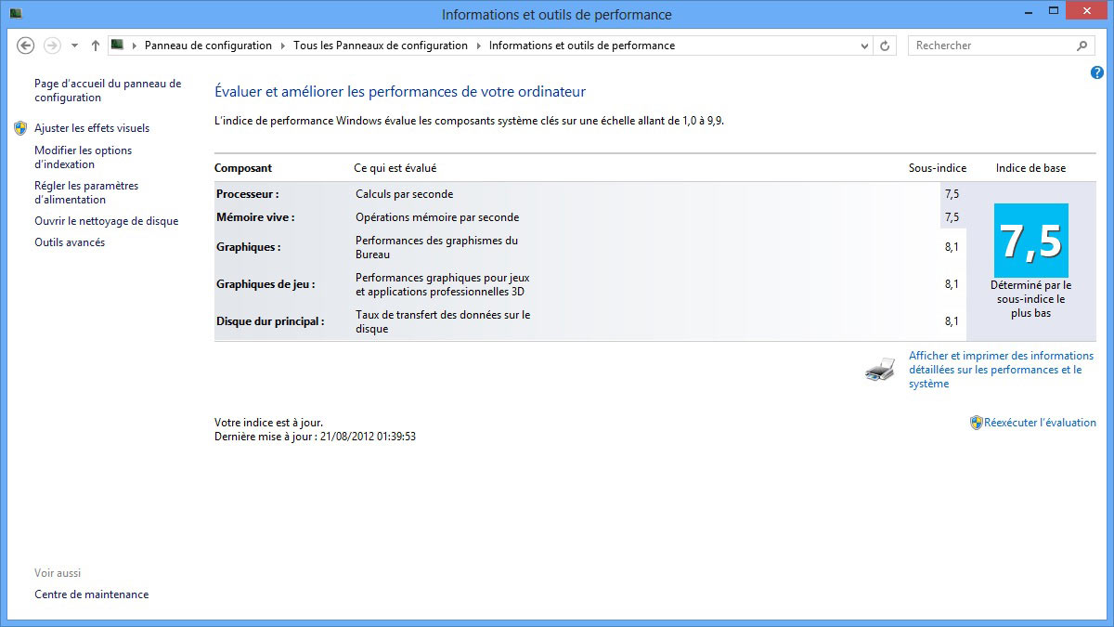This screenshot has height=627, width=1114.
Task: Click the blue Help question mark icon
Action: (1095, 71)
